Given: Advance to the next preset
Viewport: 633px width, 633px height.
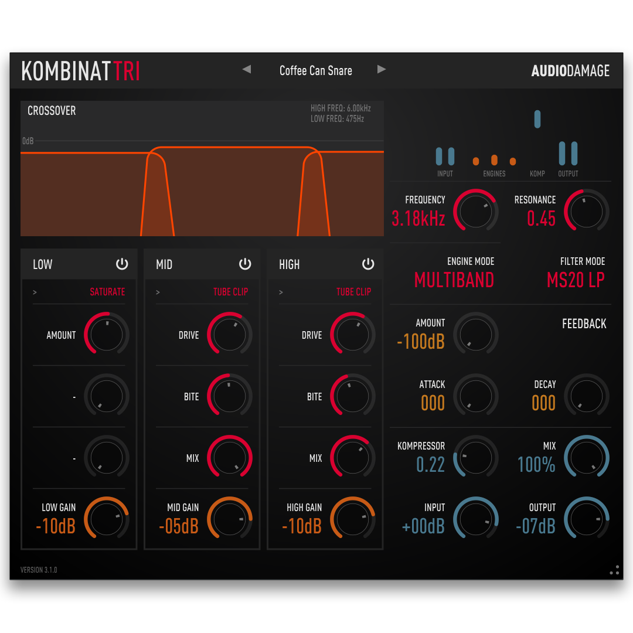Looking at the screenshot, I should tap(382, 69).
